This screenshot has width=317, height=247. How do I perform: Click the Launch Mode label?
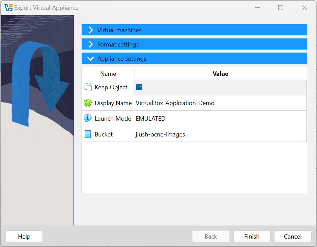point(113,119)
